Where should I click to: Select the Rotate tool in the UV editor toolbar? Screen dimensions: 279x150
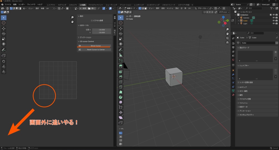4,34
